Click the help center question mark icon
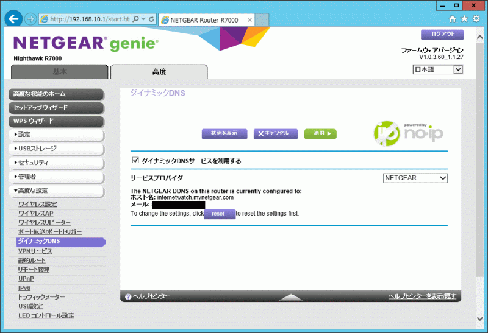Screen dimensions: 488x333 (128, 297)
